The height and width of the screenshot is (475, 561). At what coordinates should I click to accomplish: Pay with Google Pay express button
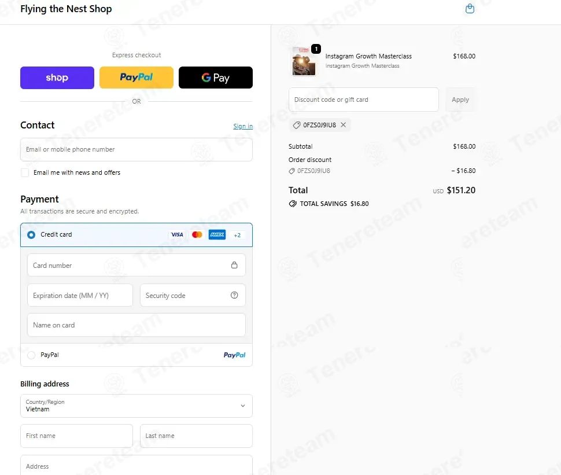click(x=216, y=78)
